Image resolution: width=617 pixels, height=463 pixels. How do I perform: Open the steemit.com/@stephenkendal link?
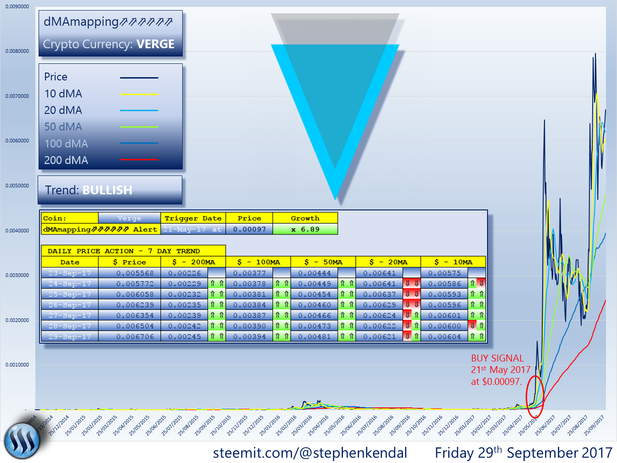click(x=310, y=453)
